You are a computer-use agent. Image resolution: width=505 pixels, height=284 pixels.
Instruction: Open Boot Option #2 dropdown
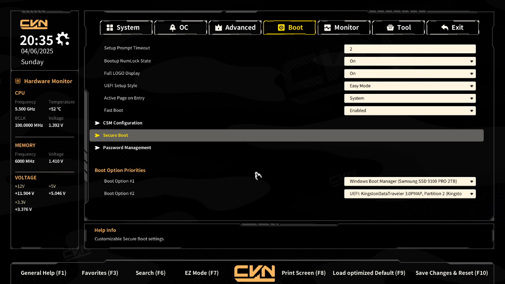pyautogui.click(x=410, y=194)
